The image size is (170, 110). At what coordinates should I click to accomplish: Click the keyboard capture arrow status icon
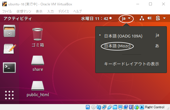tap(142, 107)
